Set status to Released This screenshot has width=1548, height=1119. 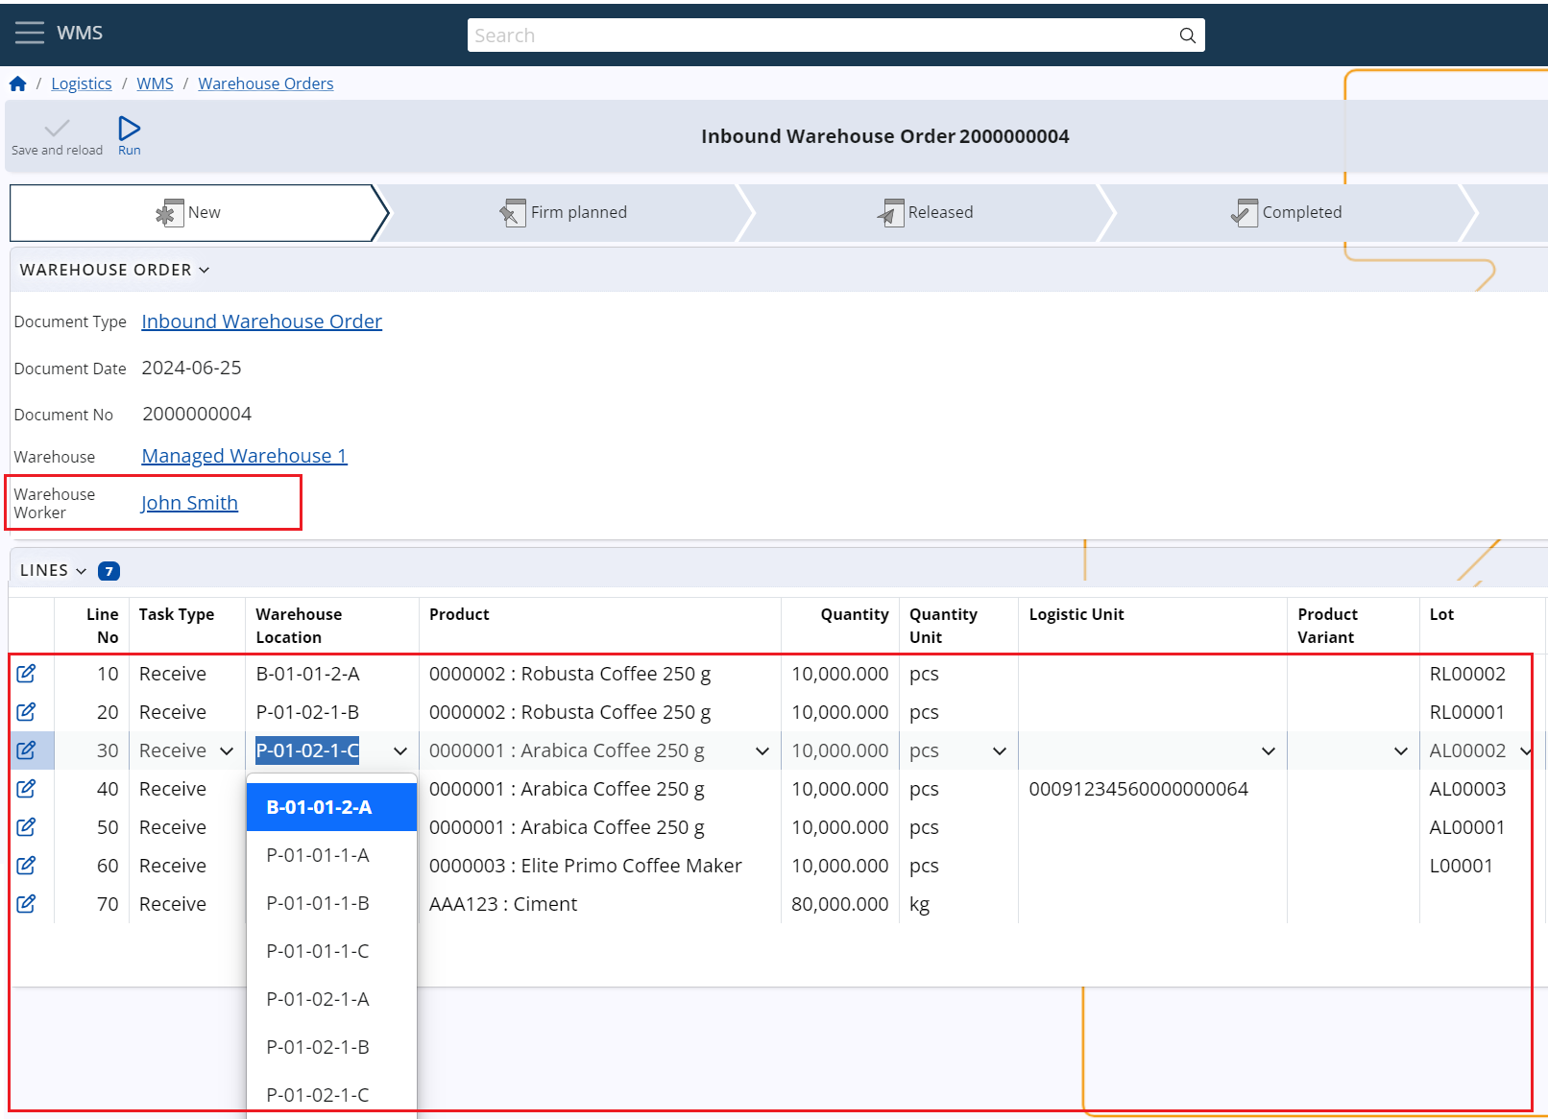(x=926, y=213)
